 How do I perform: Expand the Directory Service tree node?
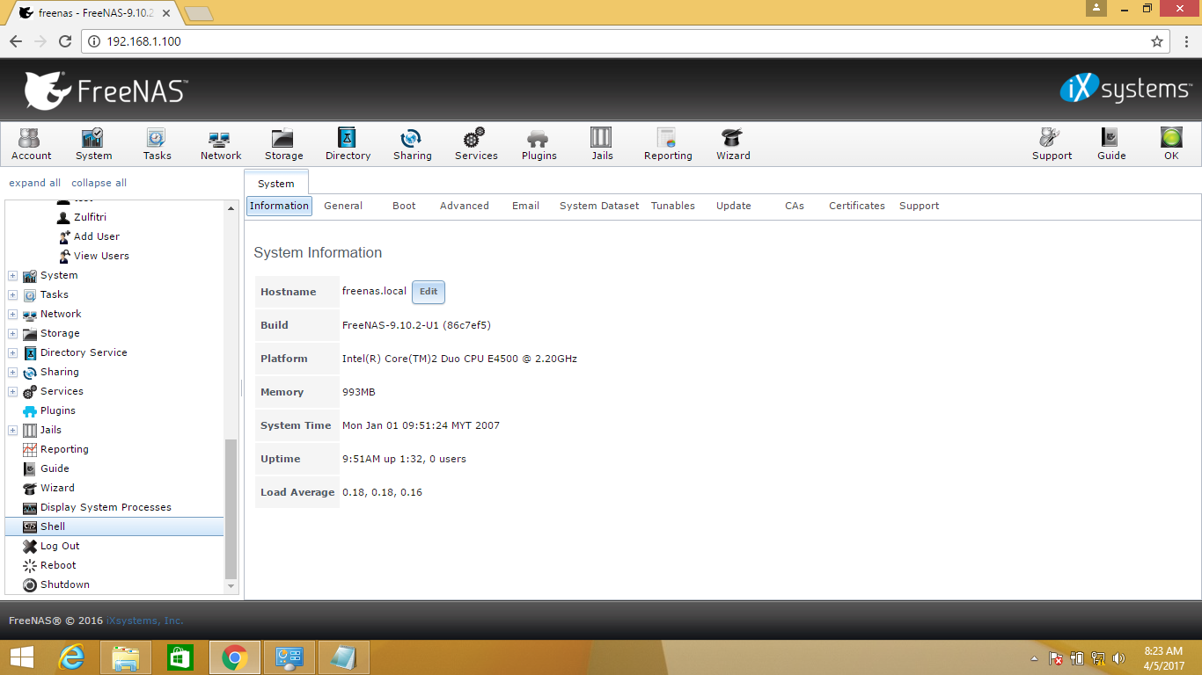(12, 352)
